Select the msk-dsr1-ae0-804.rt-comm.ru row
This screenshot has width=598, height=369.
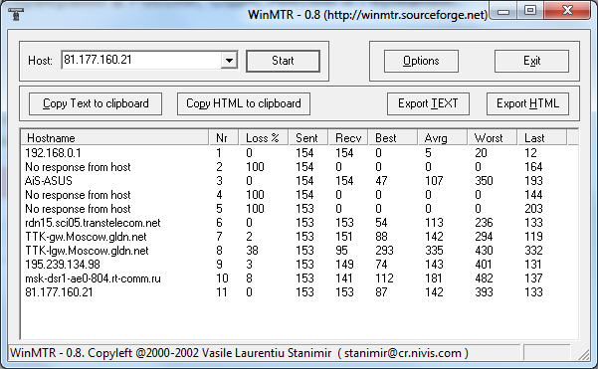point(299,278)
